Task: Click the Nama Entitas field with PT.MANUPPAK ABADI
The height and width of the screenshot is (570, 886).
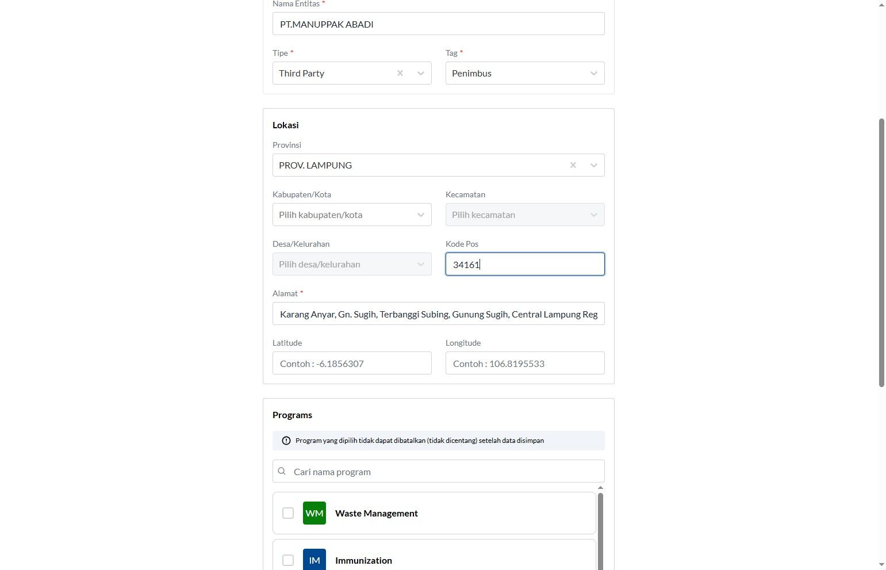Action: [x=439, y=24]
